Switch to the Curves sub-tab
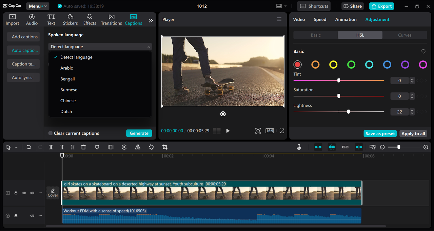This screenshot has height=231, width=434. pyautogui.click(x=405, y=35)
